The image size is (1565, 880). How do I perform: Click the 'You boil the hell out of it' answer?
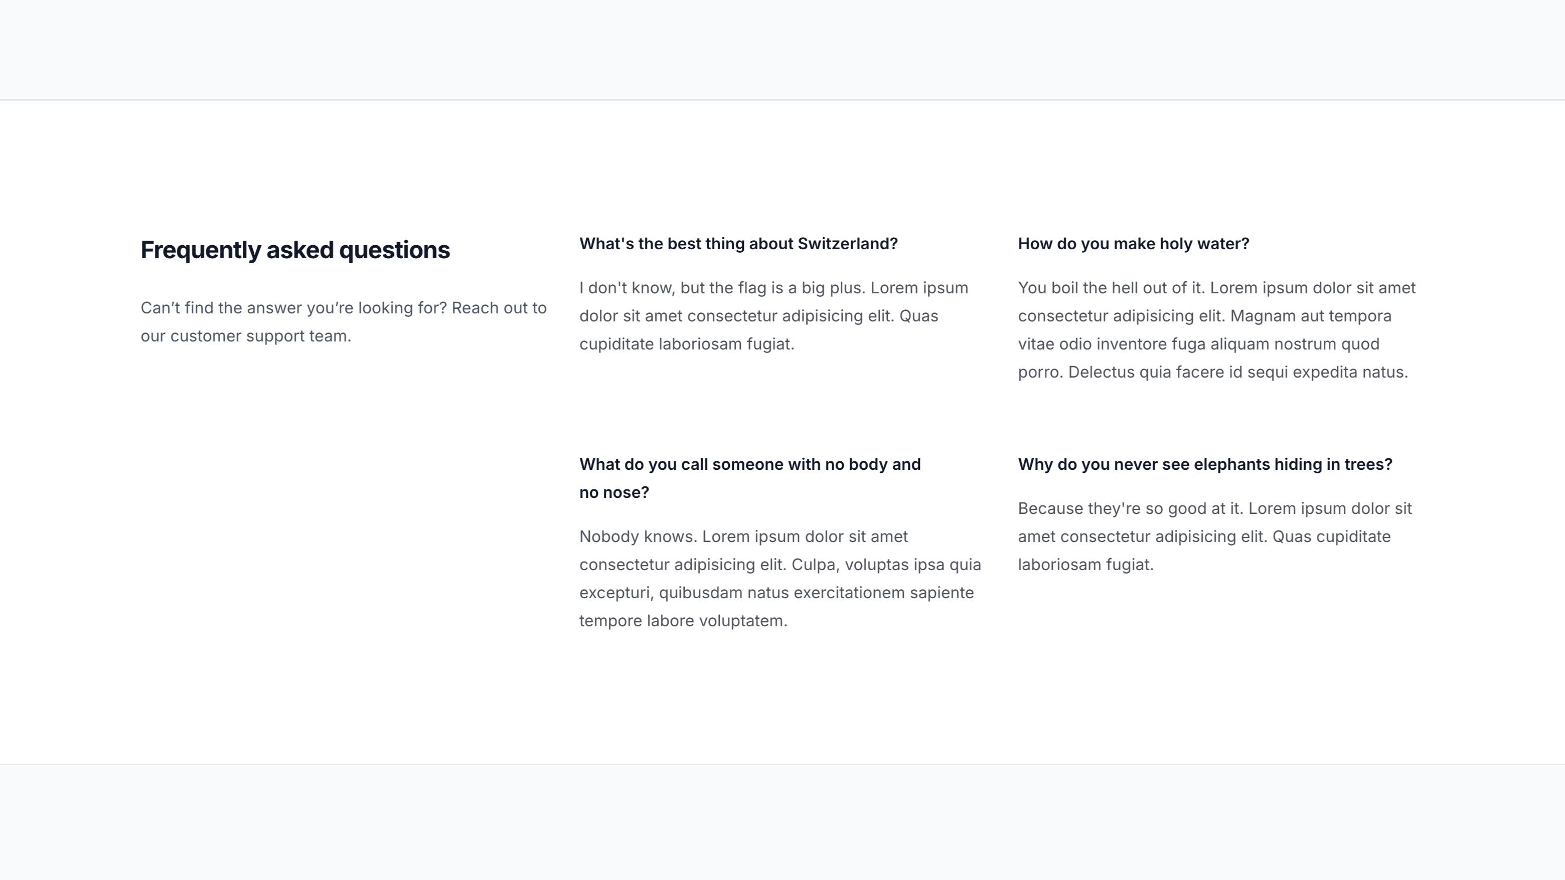pos(1217,330)
